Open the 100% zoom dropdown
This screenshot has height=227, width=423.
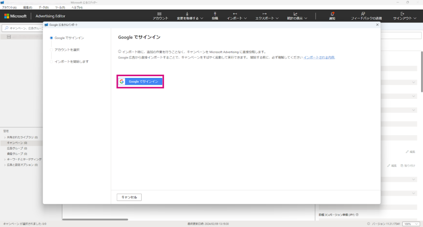coord(412,224)
